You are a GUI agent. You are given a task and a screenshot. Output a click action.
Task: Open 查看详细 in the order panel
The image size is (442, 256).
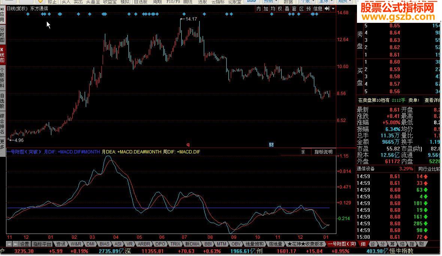click(432, 100)
